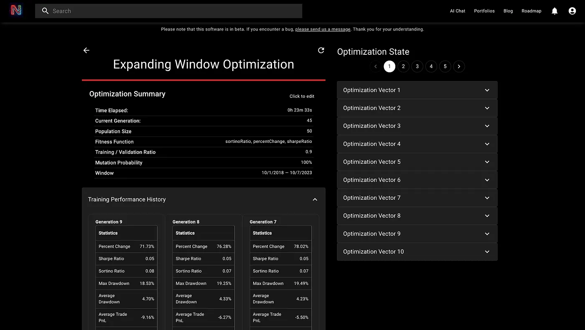Click Generation 8 Max Drawdown 19.25%
Image resolution: width=585 pixels, height=330 pixels.
(224, 283)
